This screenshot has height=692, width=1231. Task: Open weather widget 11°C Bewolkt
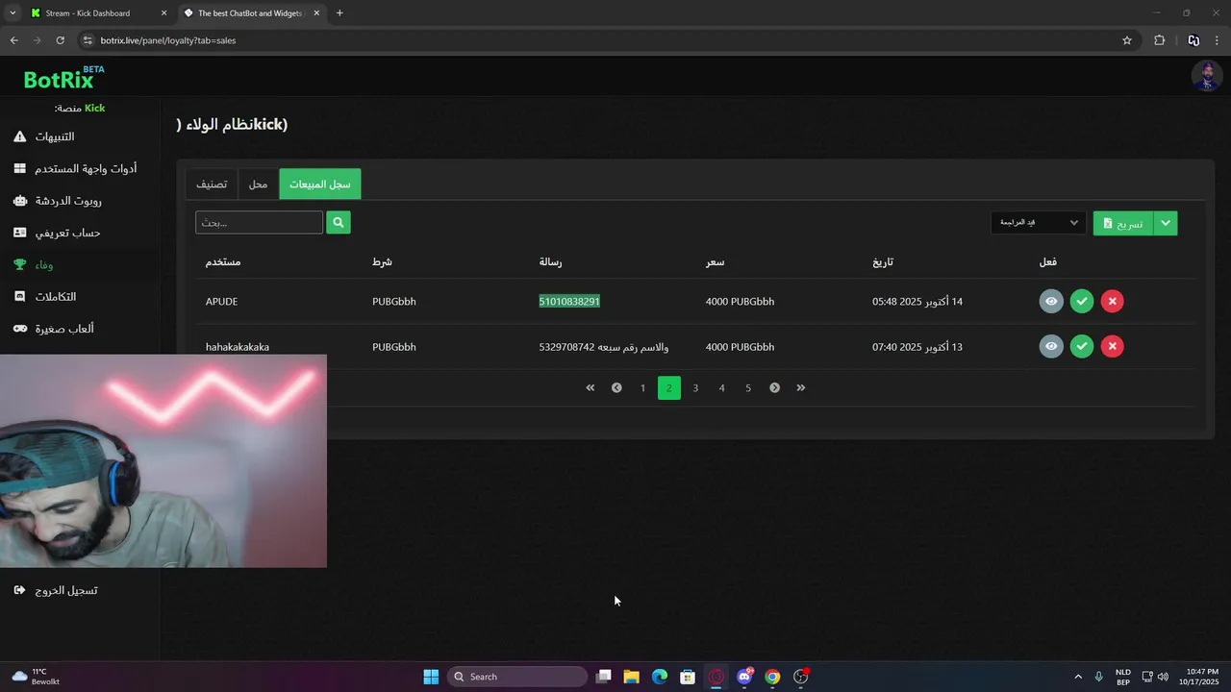[38, 677]
